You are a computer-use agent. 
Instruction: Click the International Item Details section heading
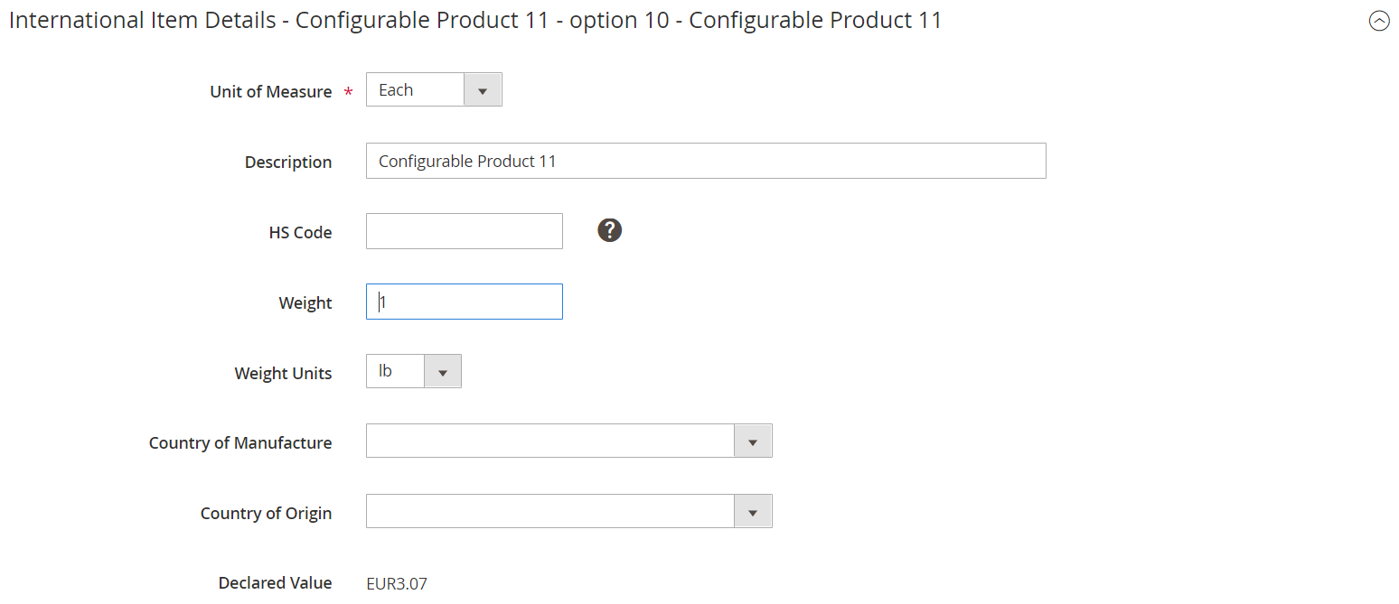pos(475,20)
